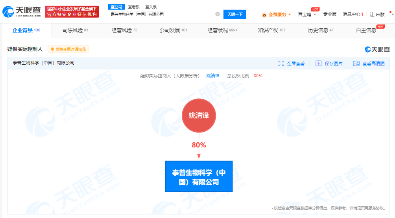Image resolution: width=395 pixels, height=218 pixels.
Task: Switch to the 司法风险 tab
Action: tap(75, 31)
